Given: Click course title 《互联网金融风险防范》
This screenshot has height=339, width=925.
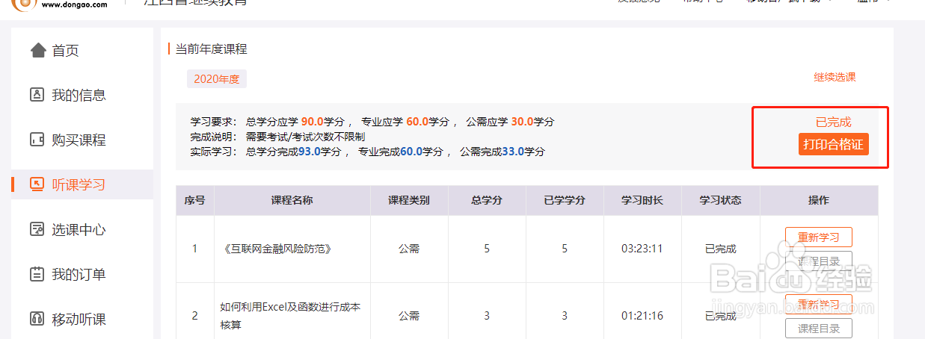Looking at the screenshot, I should [277, 249].
